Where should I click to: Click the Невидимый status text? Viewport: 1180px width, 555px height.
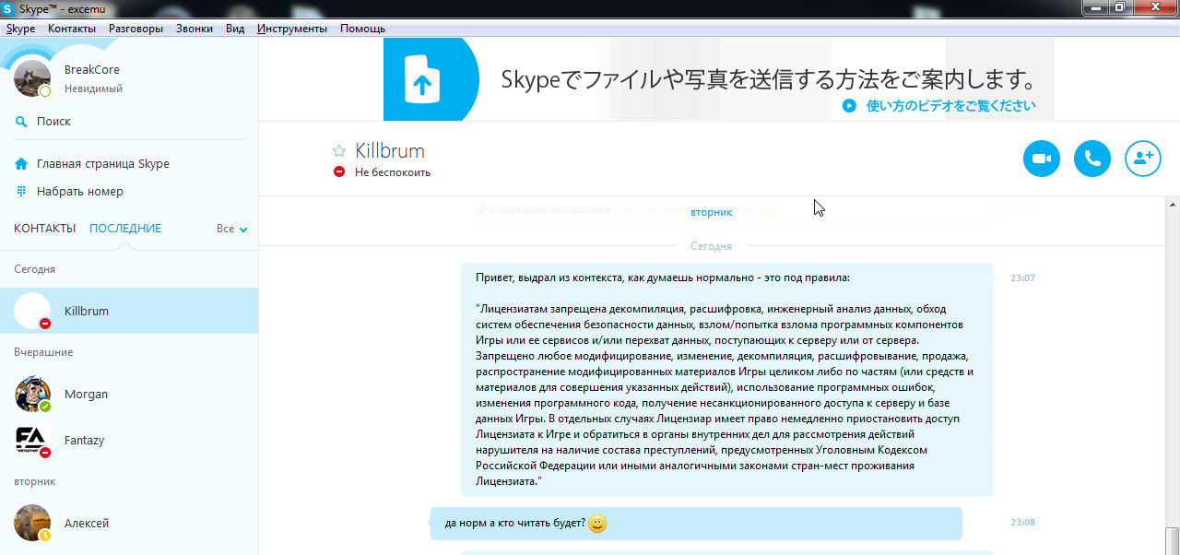tap(93, 89)
